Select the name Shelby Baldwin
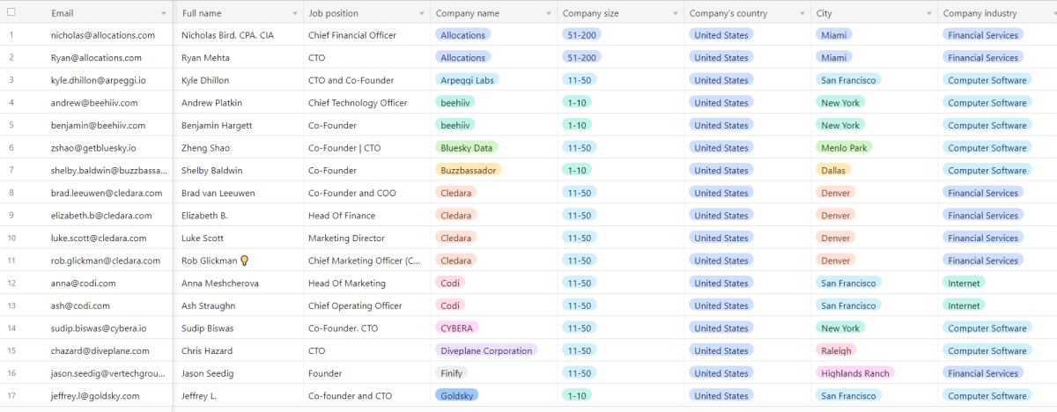Viewport: 1057px width, 412px height. [x=211, y=171]
